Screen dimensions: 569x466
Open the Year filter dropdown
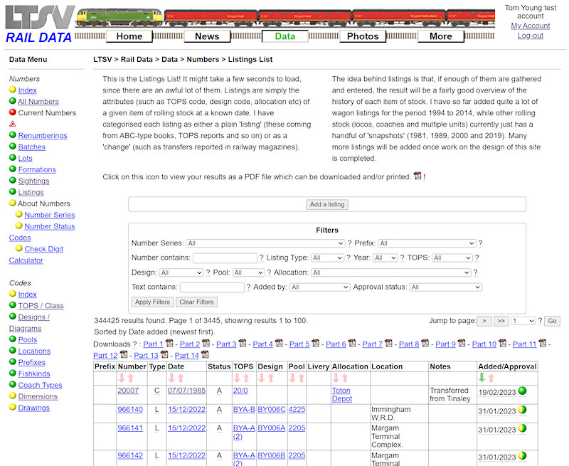click(385, 258)
